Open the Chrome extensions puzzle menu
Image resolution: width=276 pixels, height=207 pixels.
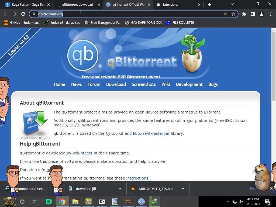(244, 14)
